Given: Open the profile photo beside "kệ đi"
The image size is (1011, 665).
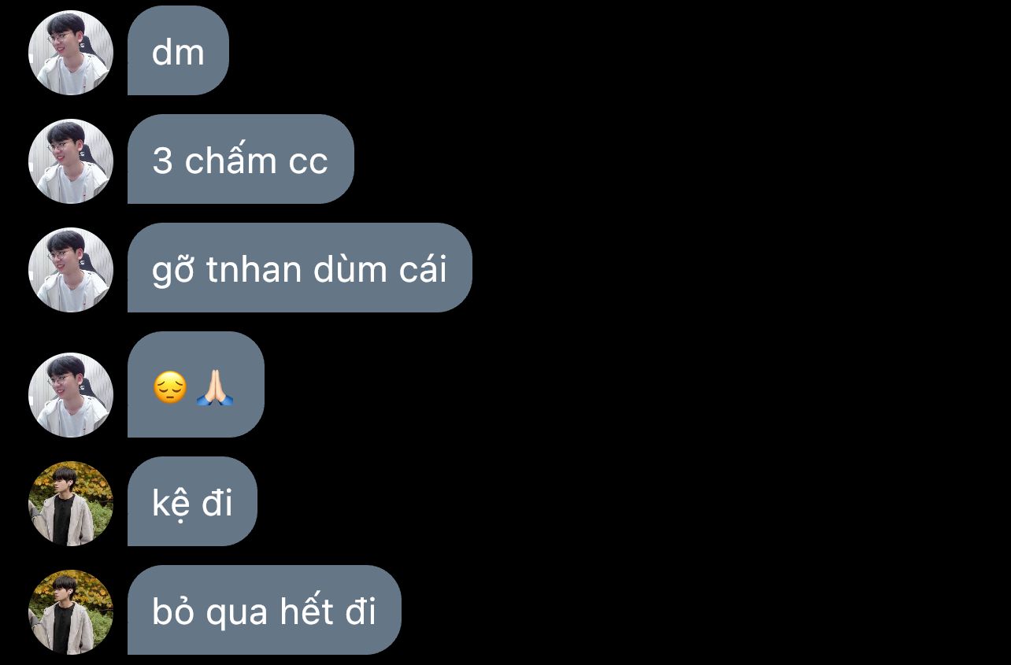Looking at the screenshot, I should (71, 504).
